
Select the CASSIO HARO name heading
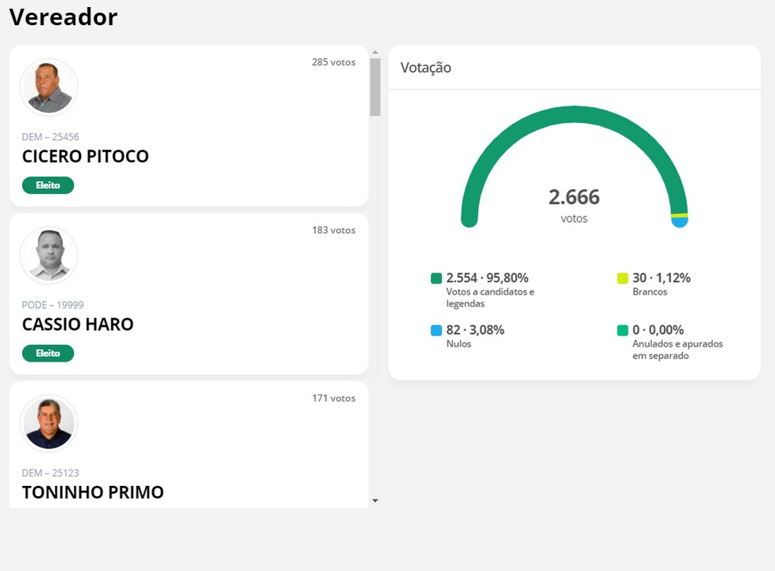(78, 324)
